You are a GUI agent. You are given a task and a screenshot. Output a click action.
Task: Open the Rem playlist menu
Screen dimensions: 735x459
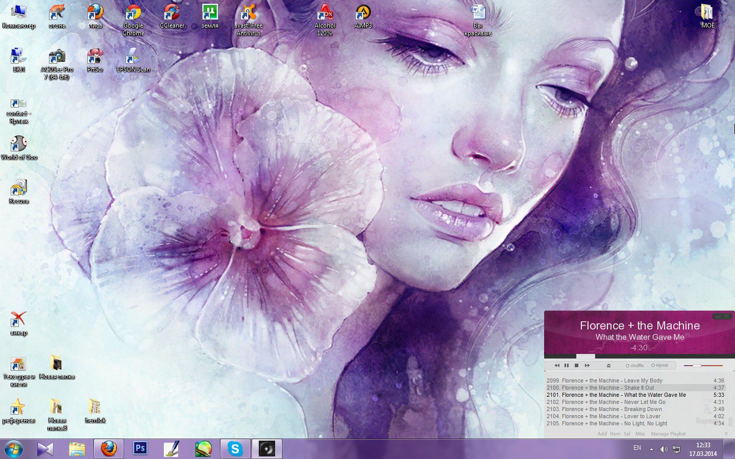(x=615, y=434)
